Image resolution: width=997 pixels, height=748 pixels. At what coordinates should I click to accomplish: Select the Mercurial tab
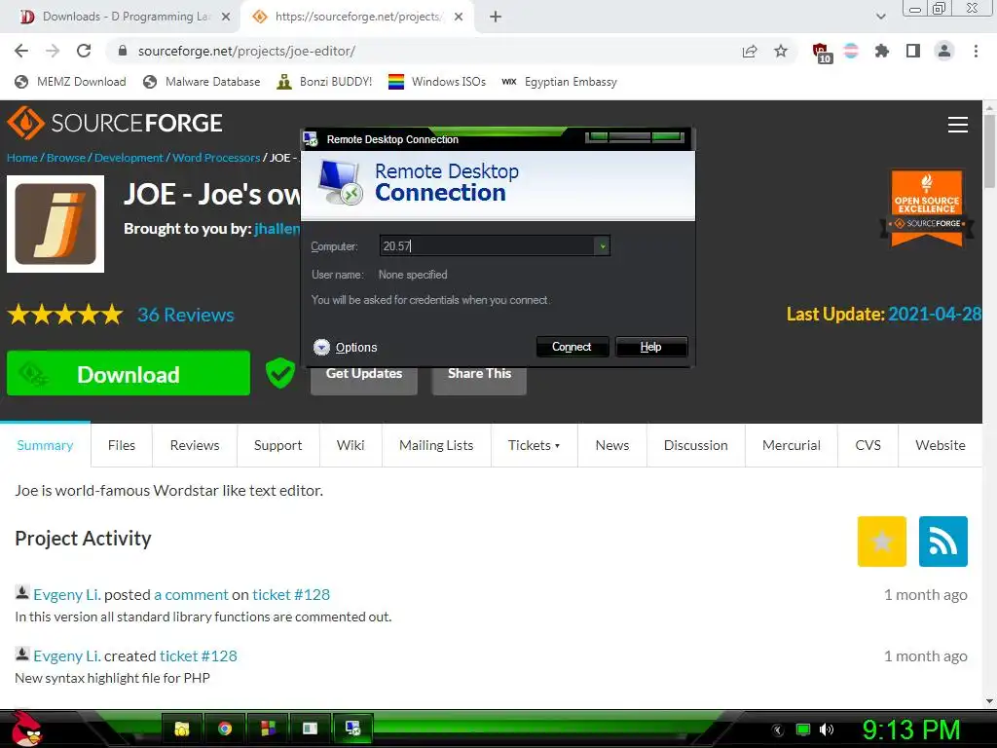[x=791, y=445]
